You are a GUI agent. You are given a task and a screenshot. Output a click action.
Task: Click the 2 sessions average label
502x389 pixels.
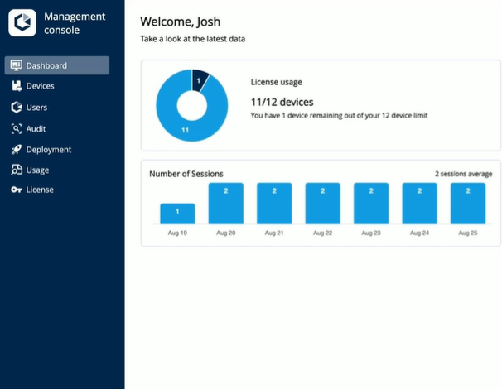[x=463, y=174]
